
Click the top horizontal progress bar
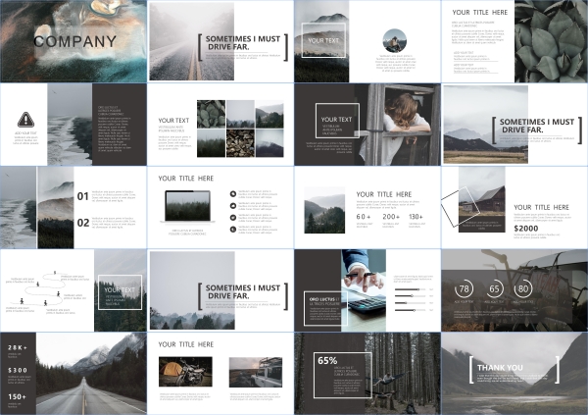pos(412,289)
